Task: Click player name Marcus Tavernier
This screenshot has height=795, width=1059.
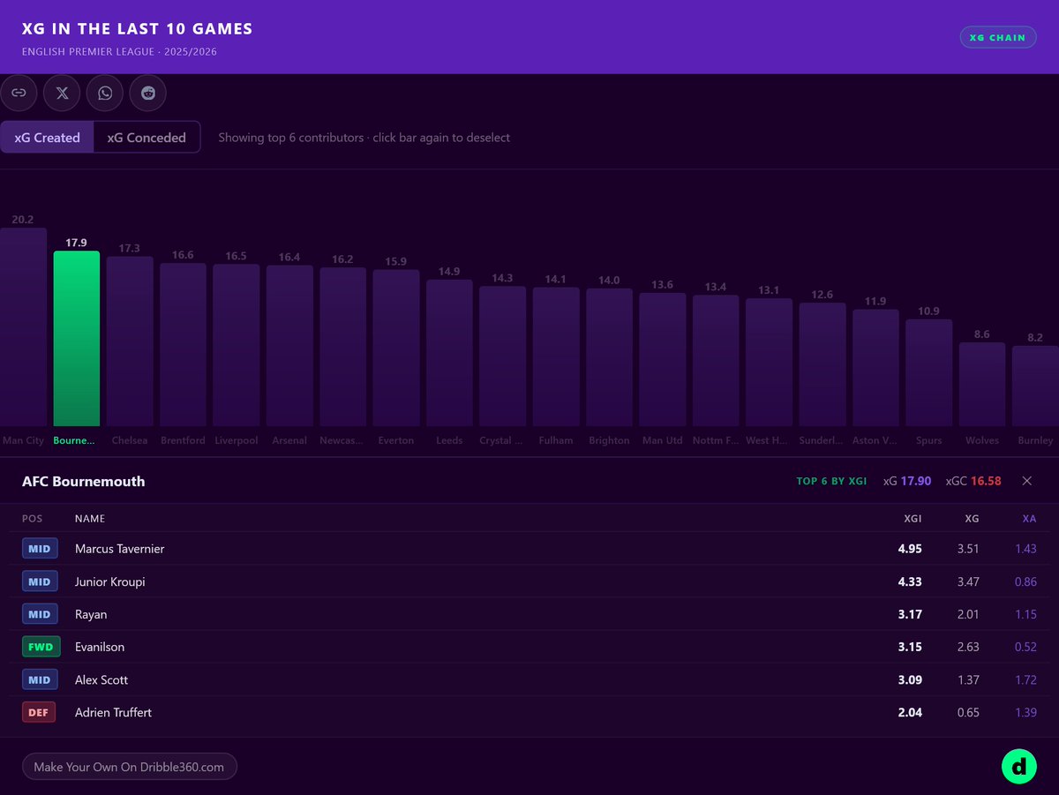Action: coord(120,549)
